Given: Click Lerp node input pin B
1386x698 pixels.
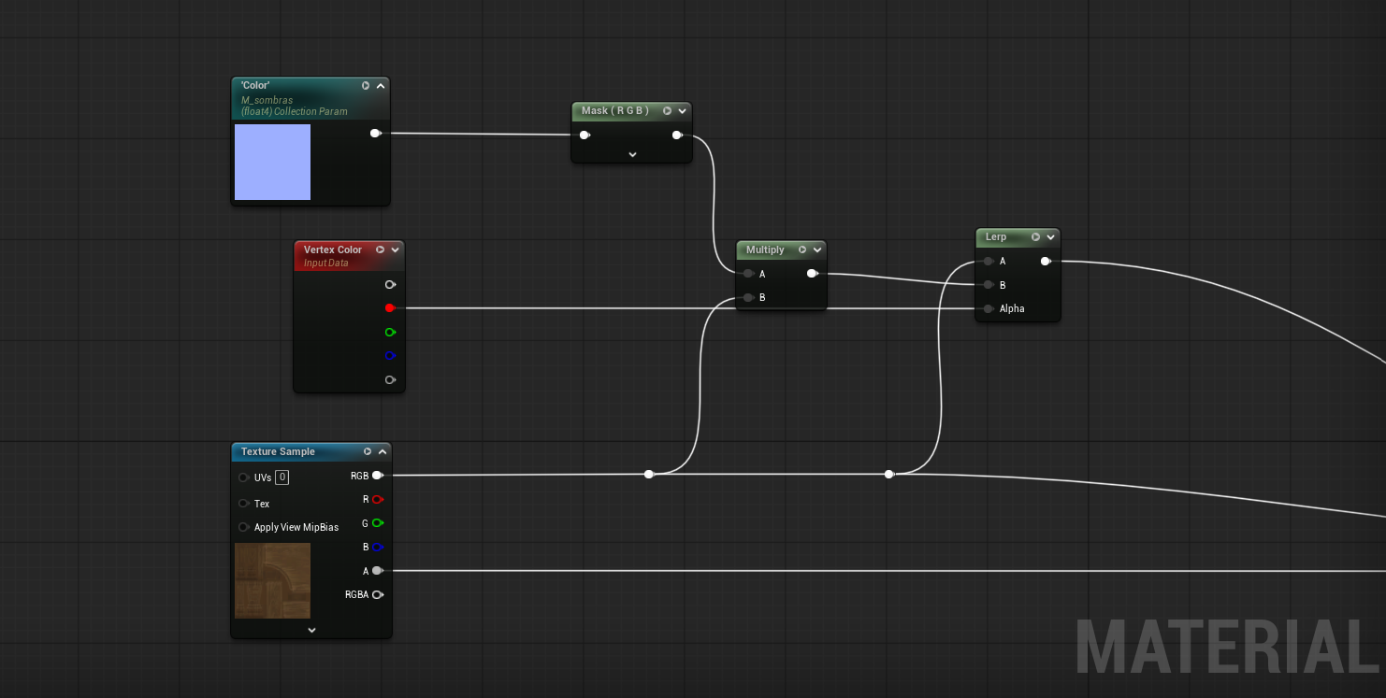Looking at the screenshot, I should pos(989,285).
